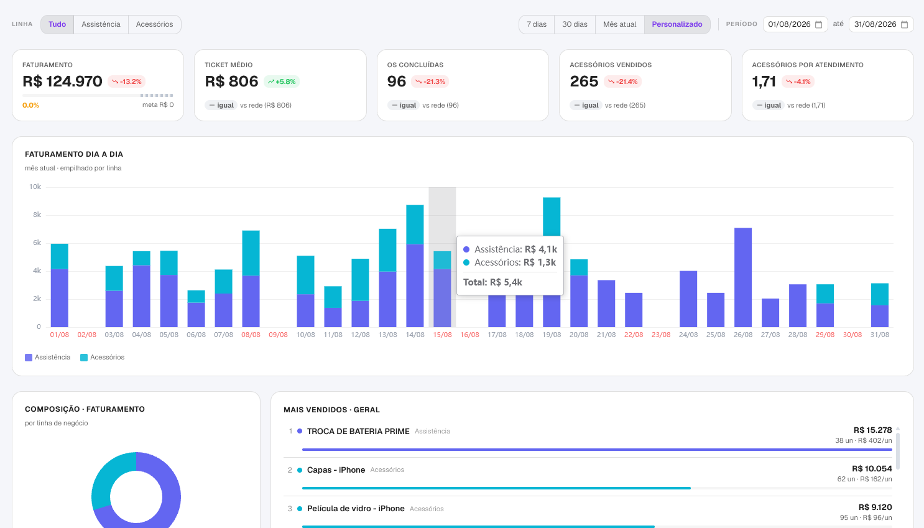The height and width of the screenshot is (528, 924).
Task: Click the 16/08 date label on the axis
Action: pos(469,335)
